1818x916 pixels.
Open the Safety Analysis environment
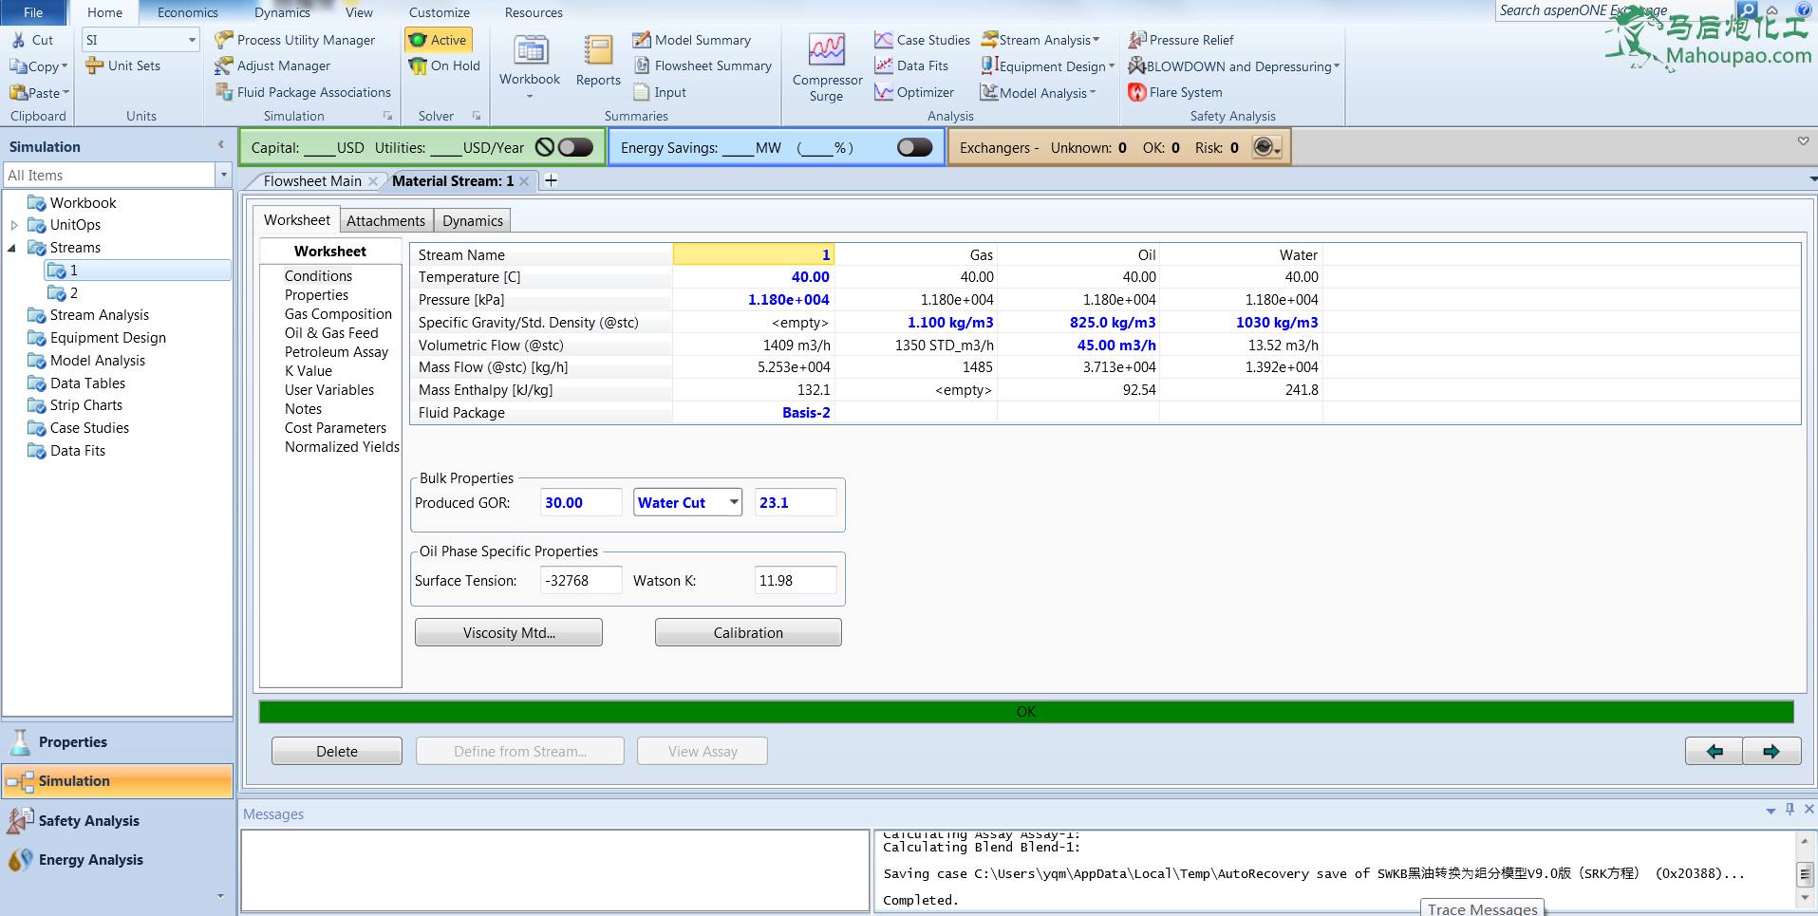tap(118, 820)
